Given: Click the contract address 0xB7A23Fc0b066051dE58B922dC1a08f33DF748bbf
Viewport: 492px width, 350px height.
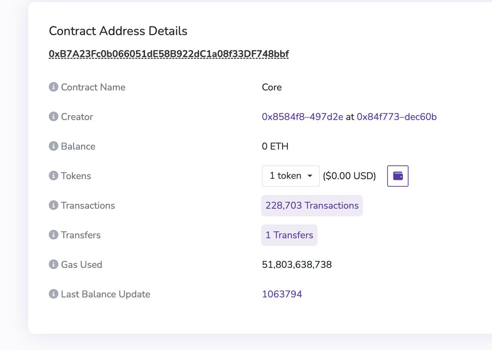Looking at the screenshot, I should point(169,54).
